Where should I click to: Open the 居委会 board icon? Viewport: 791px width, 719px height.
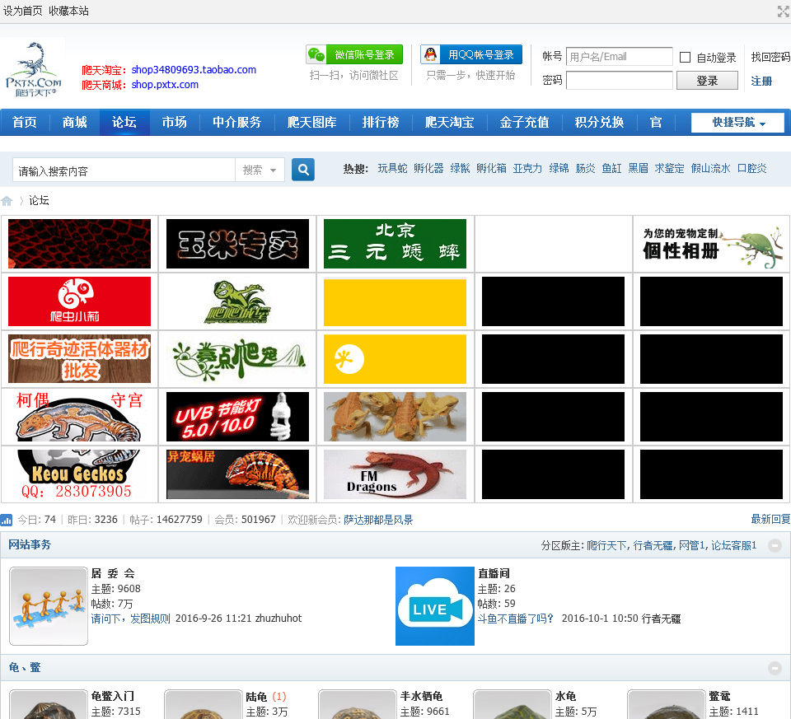point(49,606)
